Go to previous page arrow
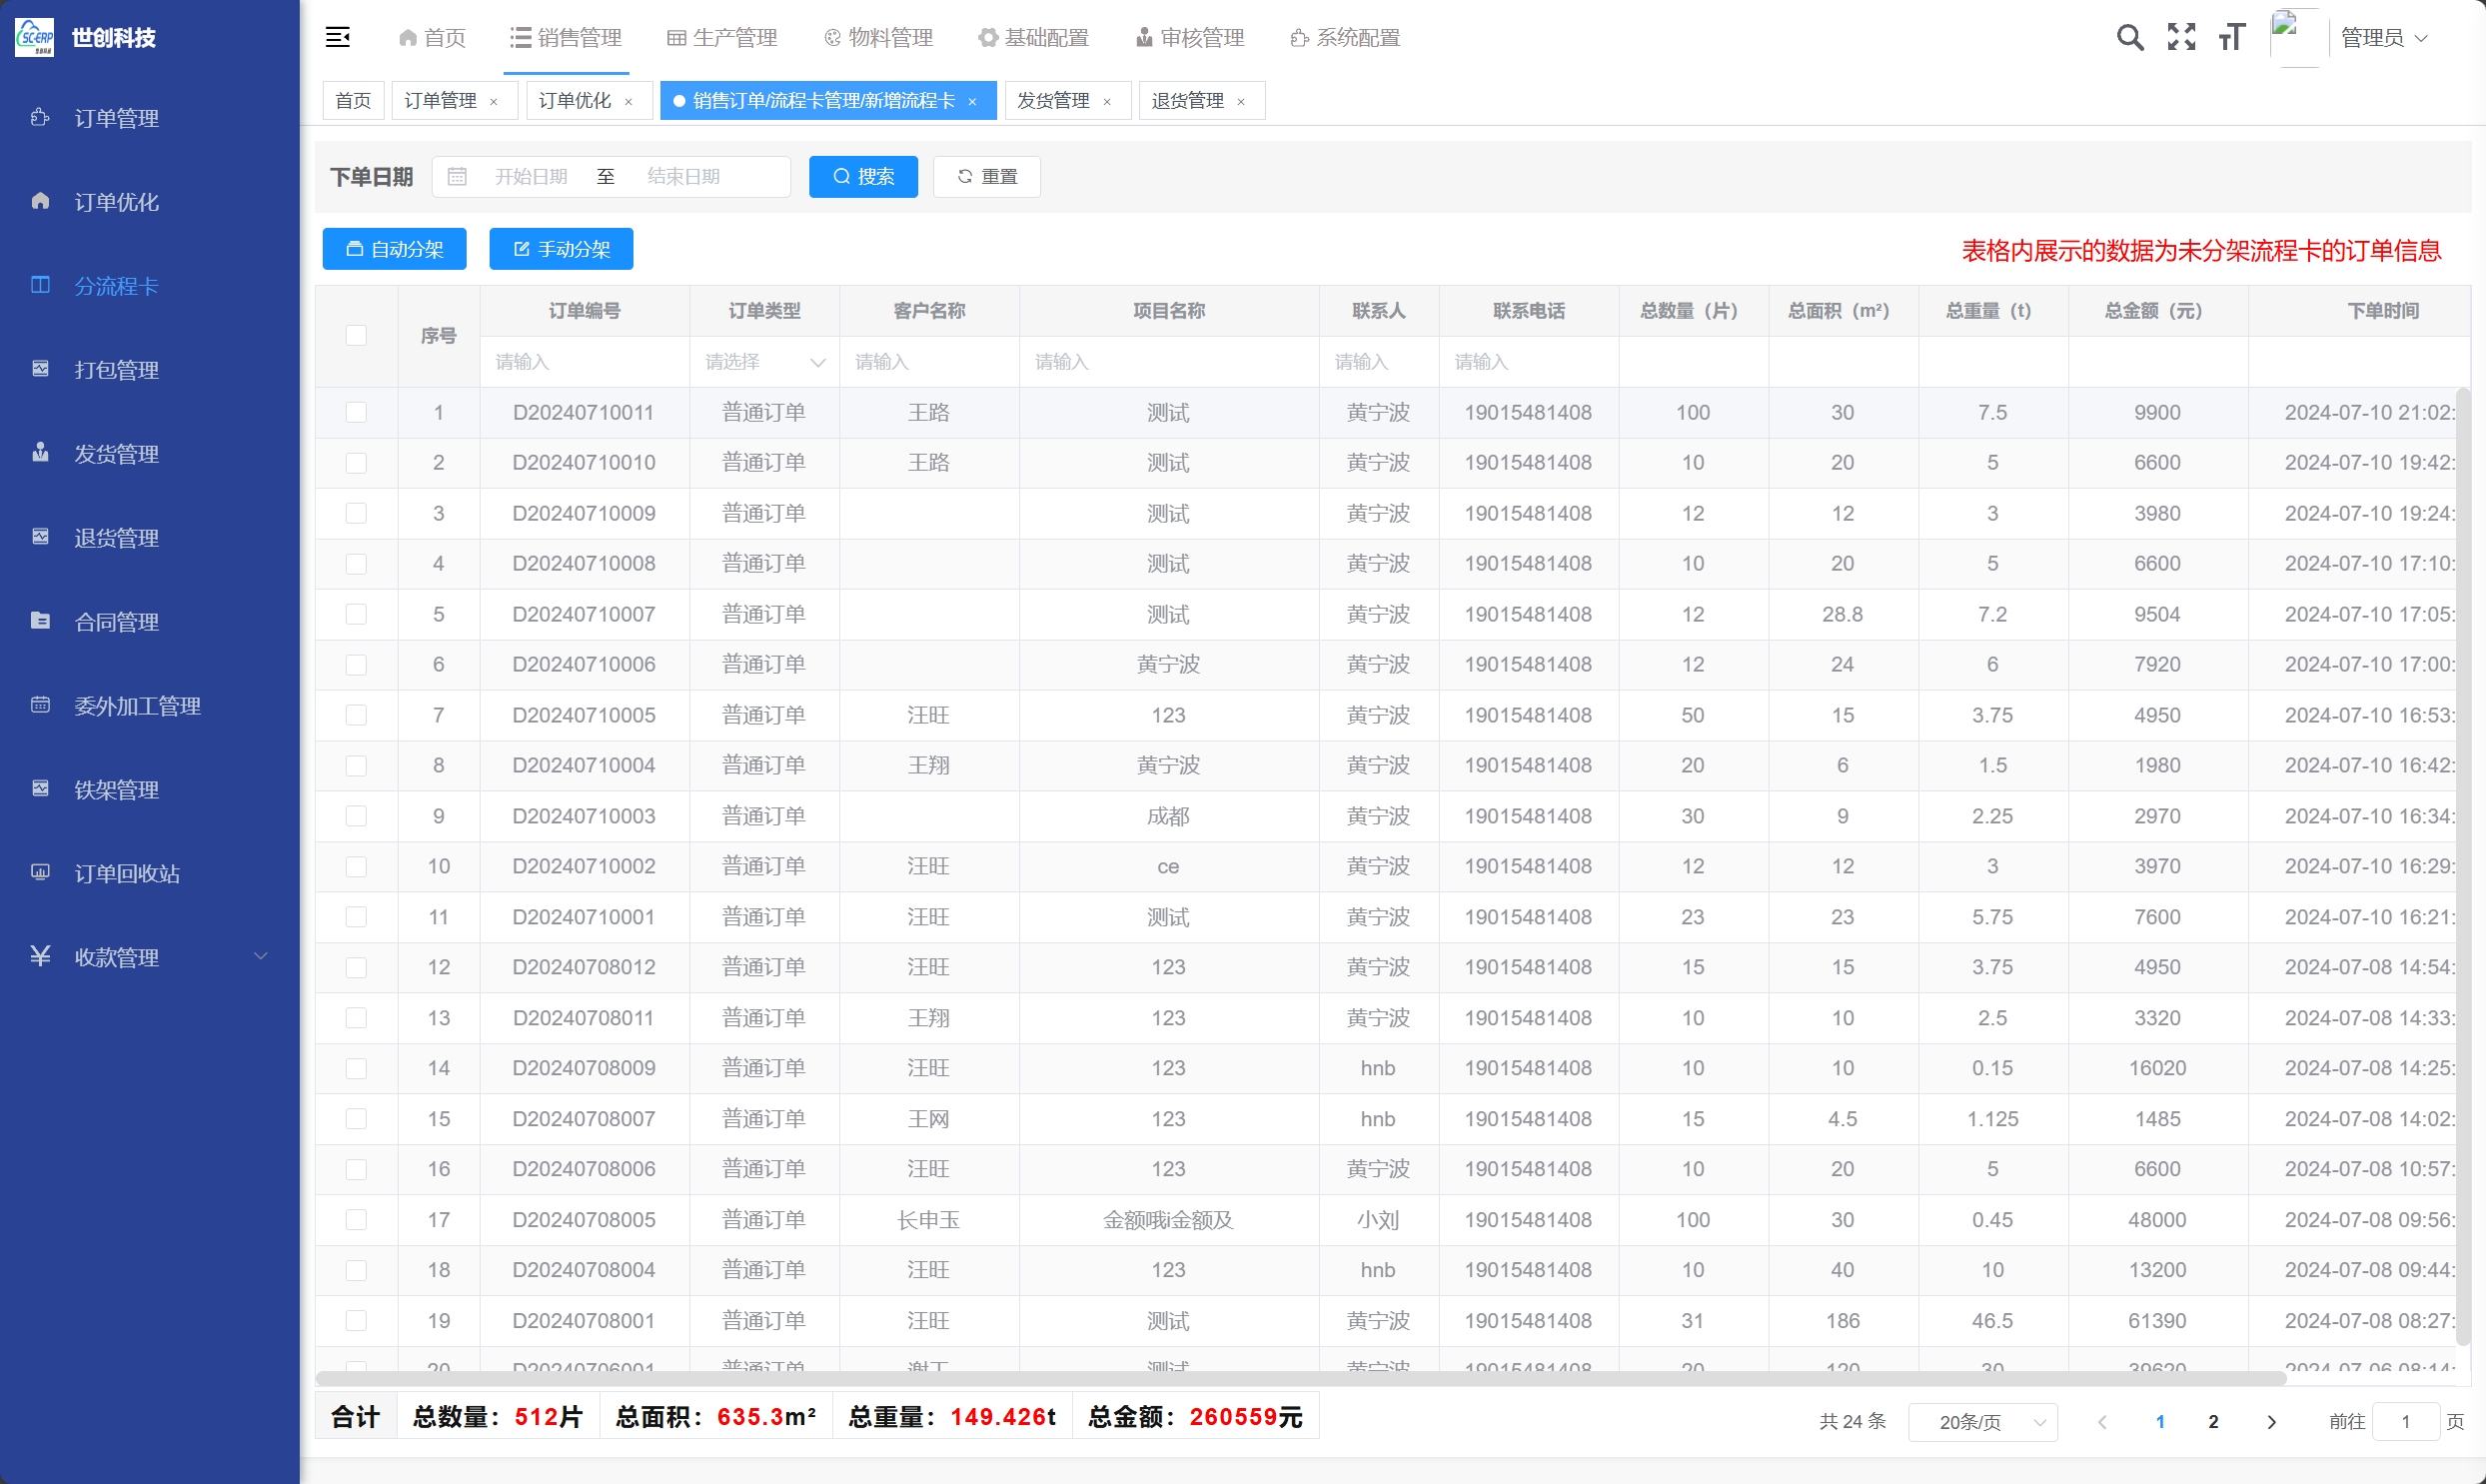 tap(2102, 1422)
